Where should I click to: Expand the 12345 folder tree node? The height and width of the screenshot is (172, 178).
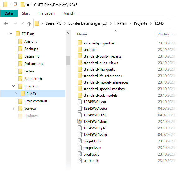pos(16,94)
